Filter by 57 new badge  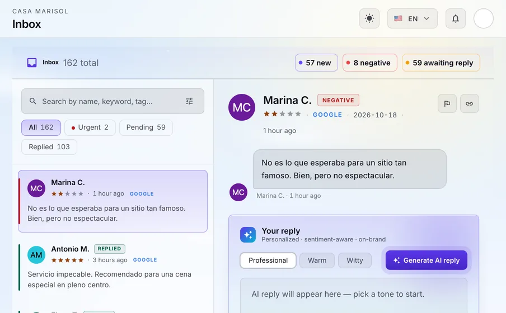(x=316, y=63)
